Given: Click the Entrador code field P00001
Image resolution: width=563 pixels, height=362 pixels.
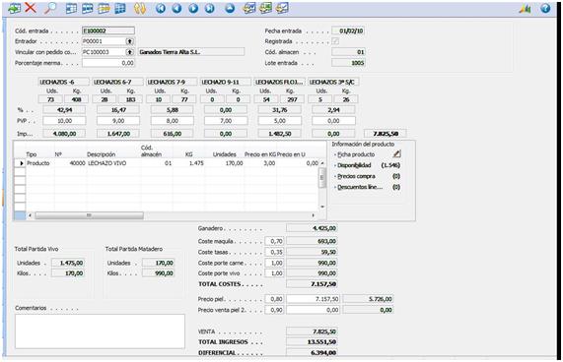Looking at the screenshot, I should coord(104,41).
